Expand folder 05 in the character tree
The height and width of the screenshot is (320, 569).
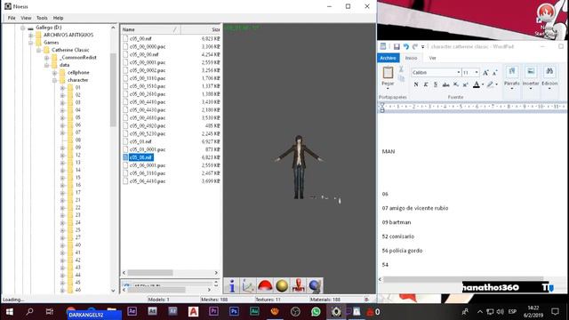(x=62, y=117)
